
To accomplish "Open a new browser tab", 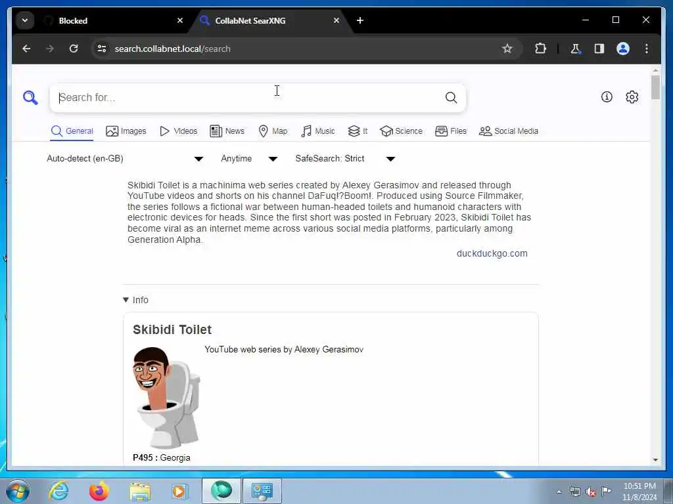I will (x=360, y=20).
